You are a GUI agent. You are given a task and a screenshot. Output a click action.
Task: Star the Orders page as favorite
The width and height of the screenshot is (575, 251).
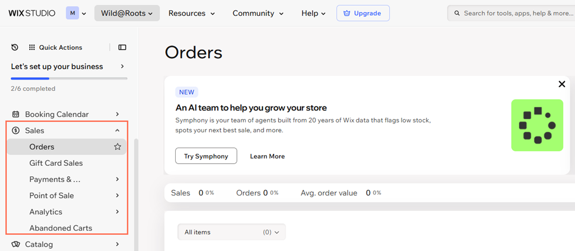(x=117, y=146)
